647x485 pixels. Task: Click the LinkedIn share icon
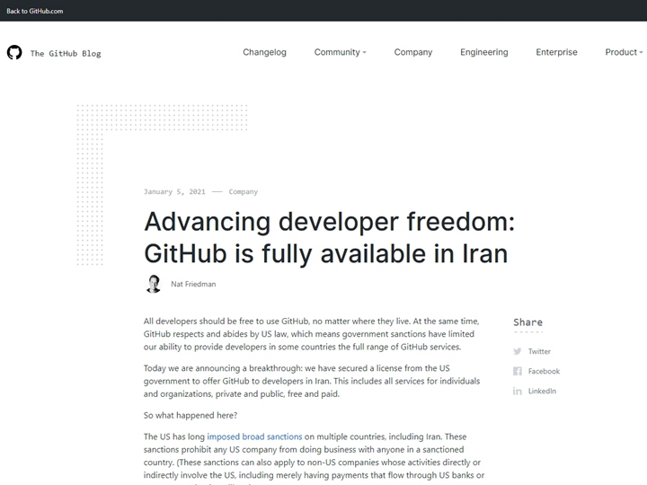click(x=518, y=392)
